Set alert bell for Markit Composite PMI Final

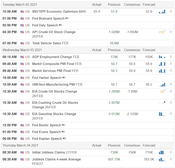(171, 64)
